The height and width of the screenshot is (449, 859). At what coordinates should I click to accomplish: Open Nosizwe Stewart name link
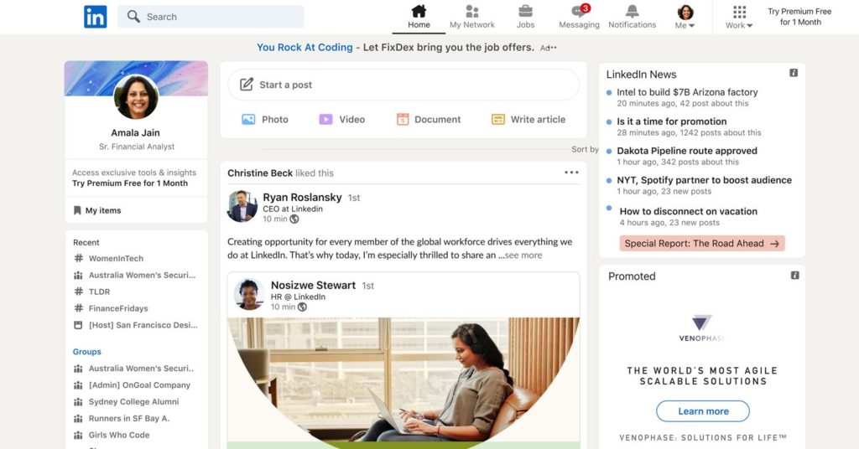click(313, 286)
